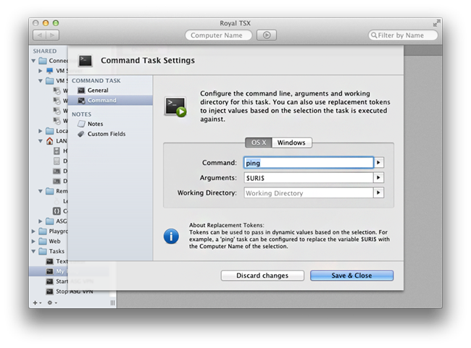Expand the Web folder triangle
Screen dimensions: 471x348
[33, 242]
